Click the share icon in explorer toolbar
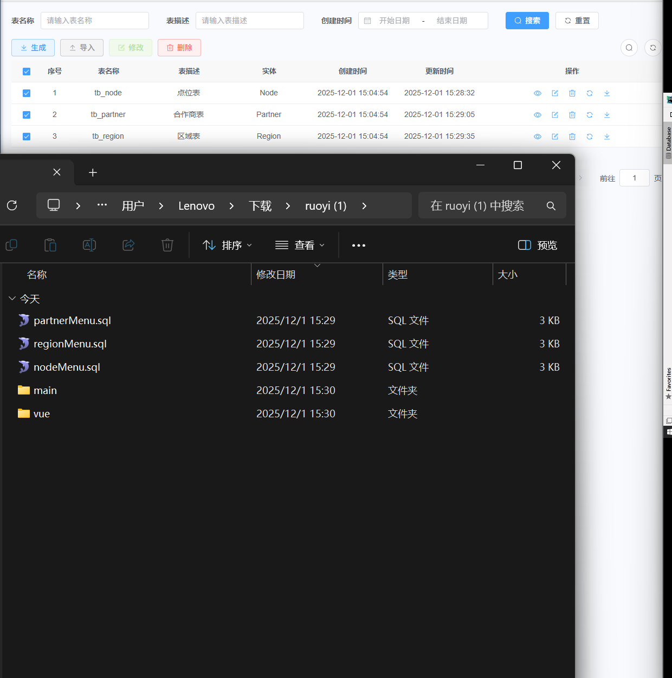 click(128, 246)
